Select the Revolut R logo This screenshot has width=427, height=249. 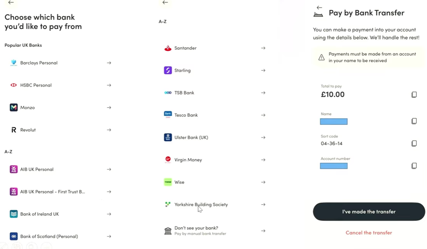(x=14, y=130)
